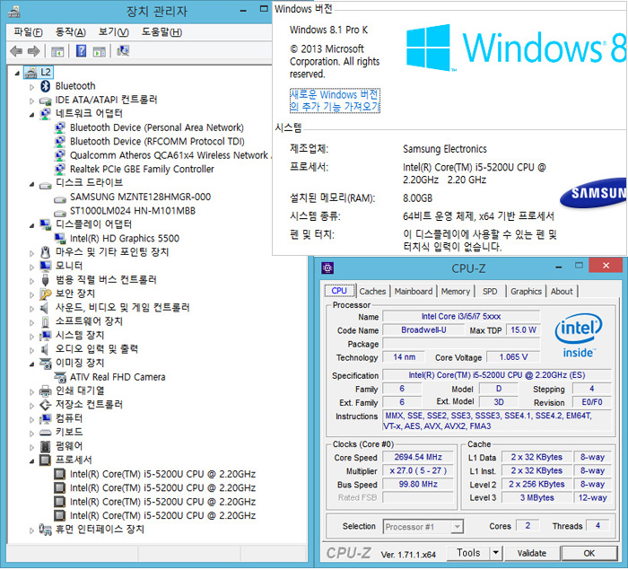This screenshot has height=570, width=628.
Task: Open the 보기(V) menu
Action: (x=114, y=32)
